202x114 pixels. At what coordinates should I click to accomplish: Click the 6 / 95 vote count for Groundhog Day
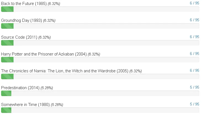tap(194, 20)
